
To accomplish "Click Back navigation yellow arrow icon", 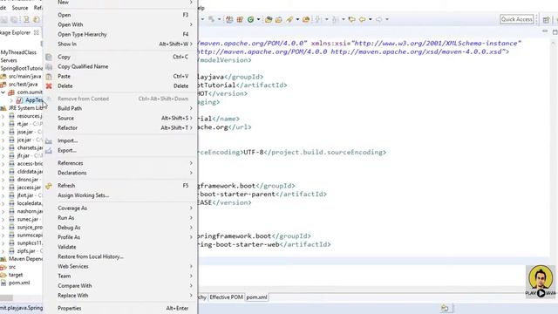I will point(362,19).
